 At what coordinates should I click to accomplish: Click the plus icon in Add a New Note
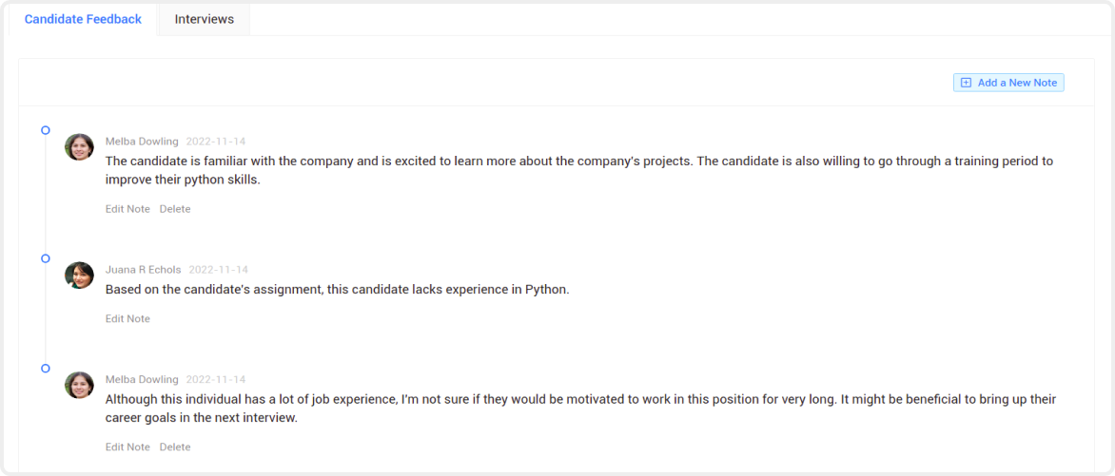pyautogui.click(x=966, y=83)
